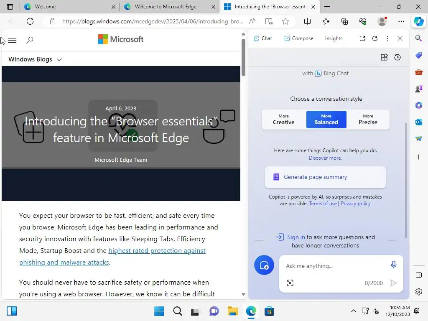
Task: Send the chat message arrow
Action: point(393,283)
